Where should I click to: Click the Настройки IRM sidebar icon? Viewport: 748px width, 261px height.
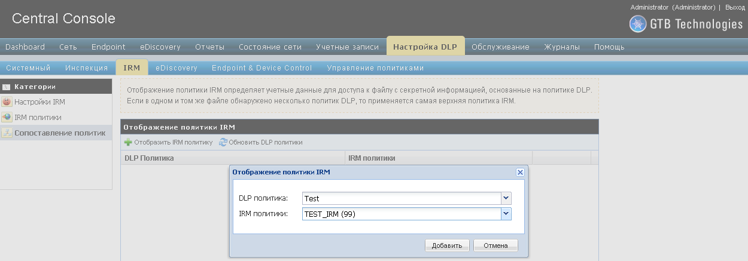point(7,102)
